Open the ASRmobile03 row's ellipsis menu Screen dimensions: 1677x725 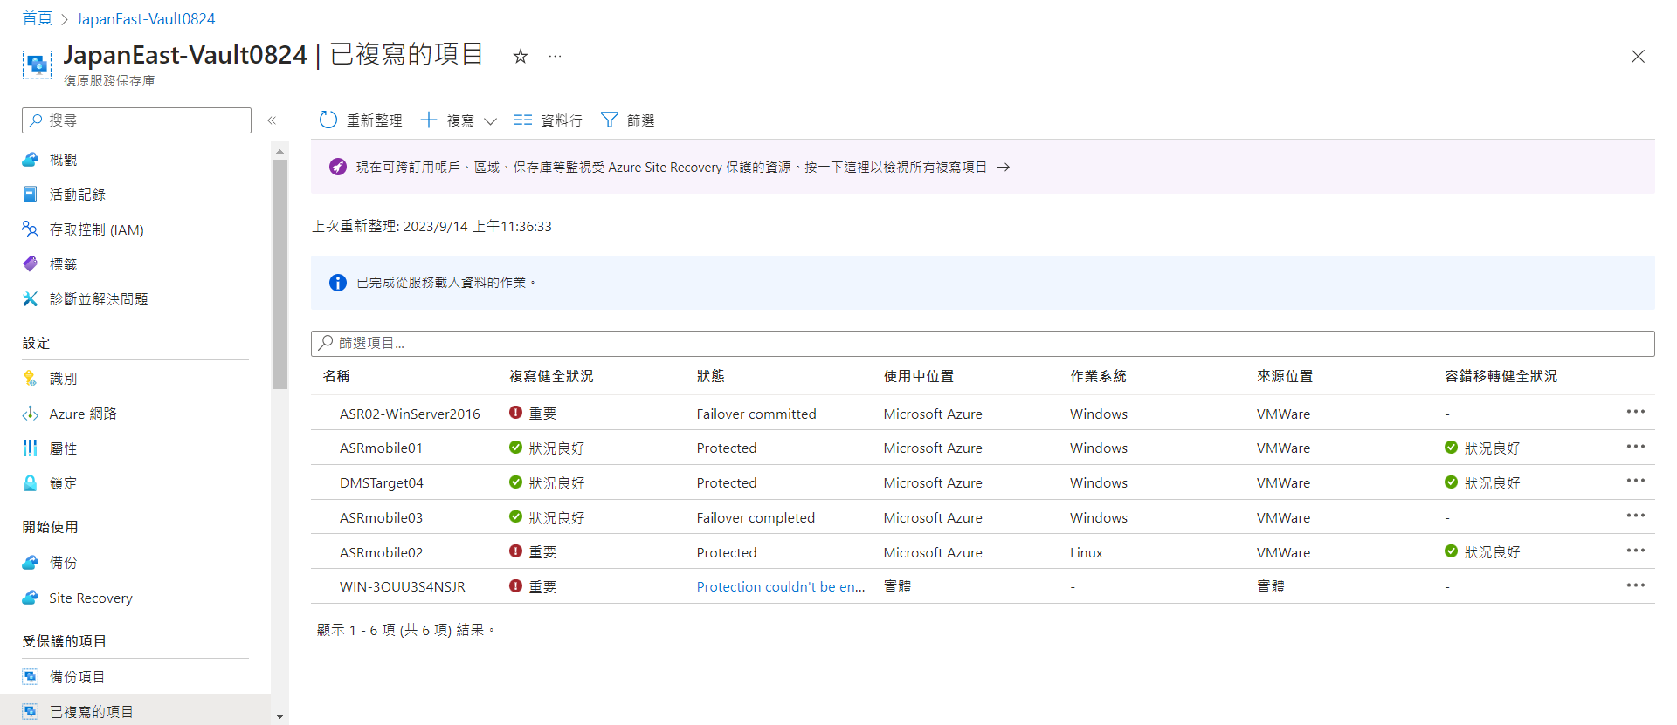[x=1636, y=516]
